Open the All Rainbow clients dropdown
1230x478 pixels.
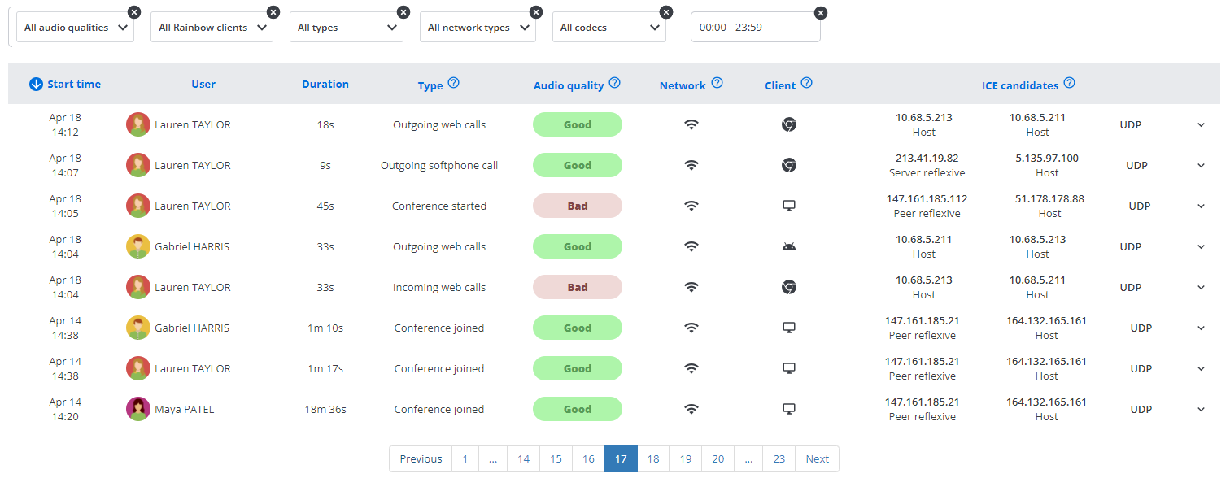(212, 28)
